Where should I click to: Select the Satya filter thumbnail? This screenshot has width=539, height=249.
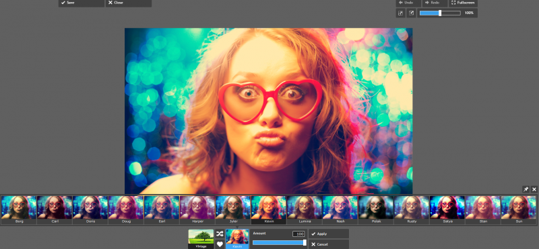[447, 210]
